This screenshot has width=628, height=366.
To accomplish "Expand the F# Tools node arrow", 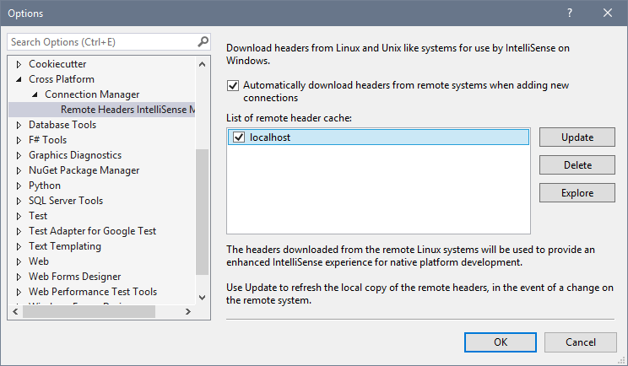I will [x=19, y=140].
